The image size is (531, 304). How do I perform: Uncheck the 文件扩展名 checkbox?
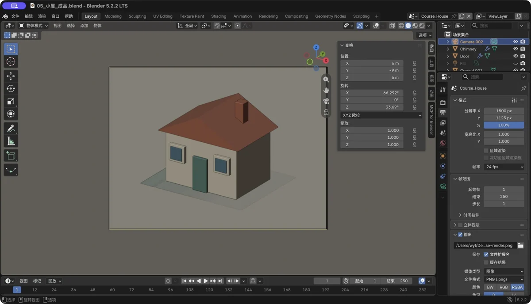coord(486,255)
